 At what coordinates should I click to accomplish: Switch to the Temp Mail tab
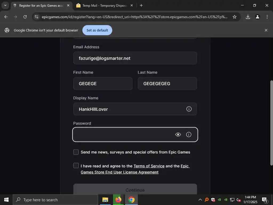(105, 6)
